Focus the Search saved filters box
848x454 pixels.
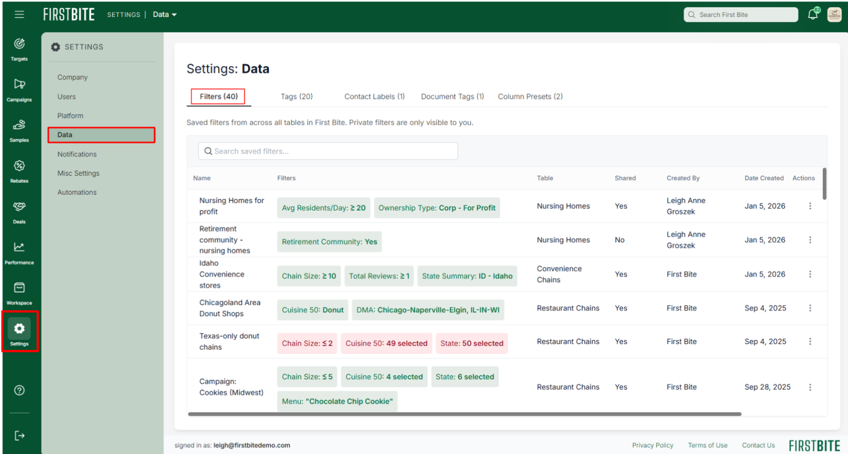328,151
